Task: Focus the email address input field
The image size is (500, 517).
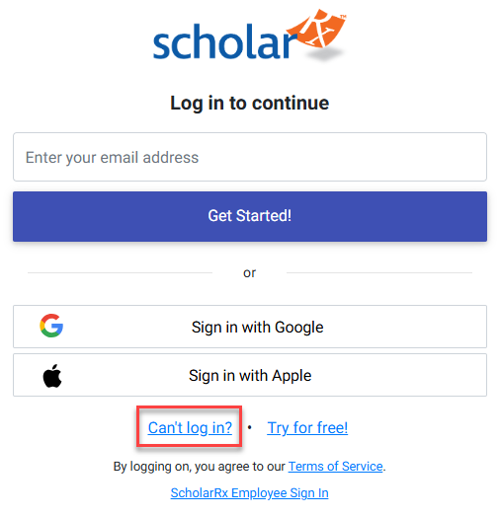Action: 250,157
